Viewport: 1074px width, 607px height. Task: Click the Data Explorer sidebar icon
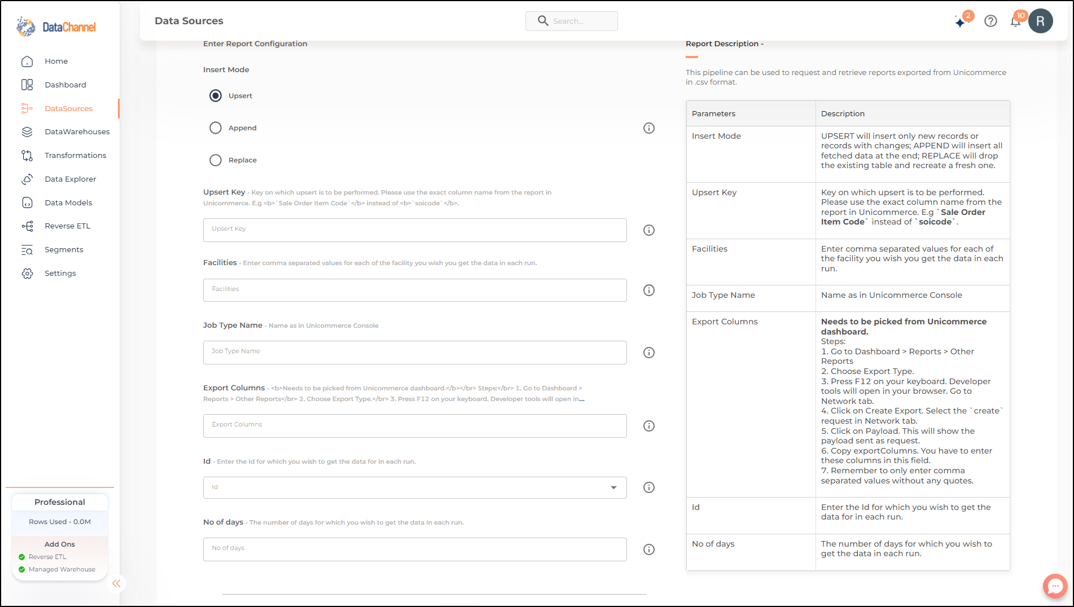tap(27, 179)
